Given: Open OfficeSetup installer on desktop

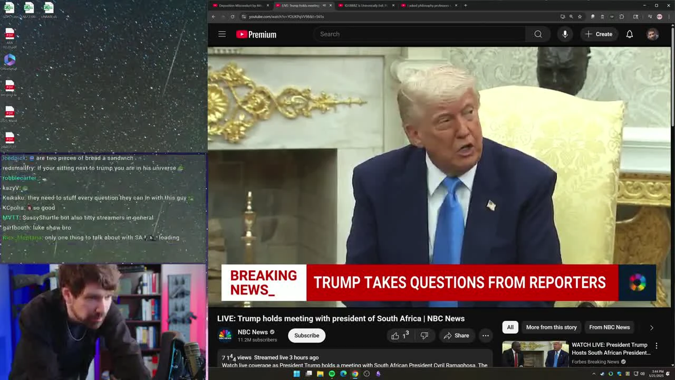Looking at the screenshot, I should [9, 62].
